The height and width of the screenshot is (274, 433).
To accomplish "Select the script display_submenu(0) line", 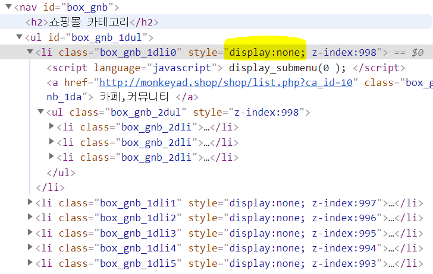I will click(x=226, y=68).
